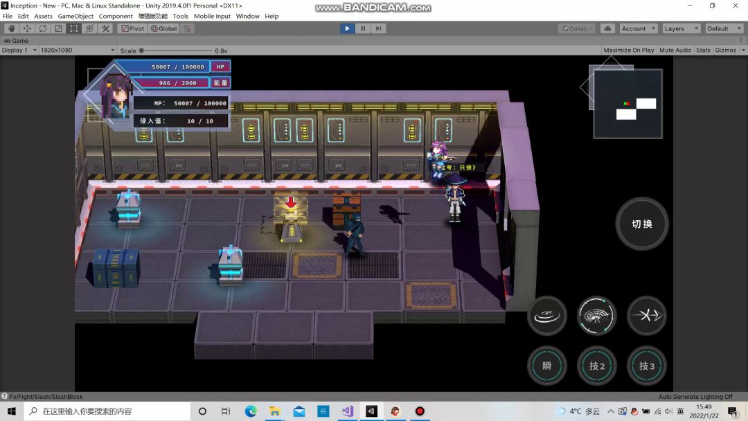
Task: Open Visual Studio from the taskbar
Action: point(347,411)
